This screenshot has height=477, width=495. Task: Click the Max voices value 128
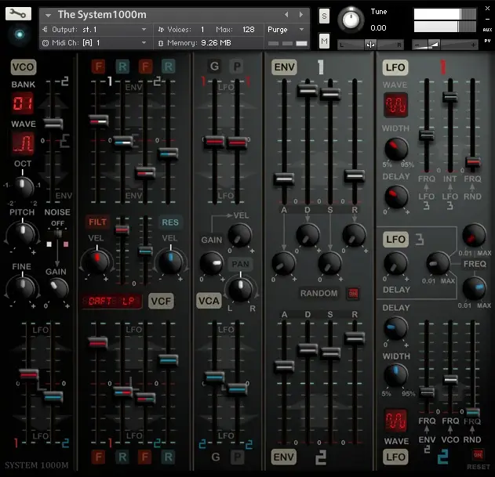click(x=248, y=30)
